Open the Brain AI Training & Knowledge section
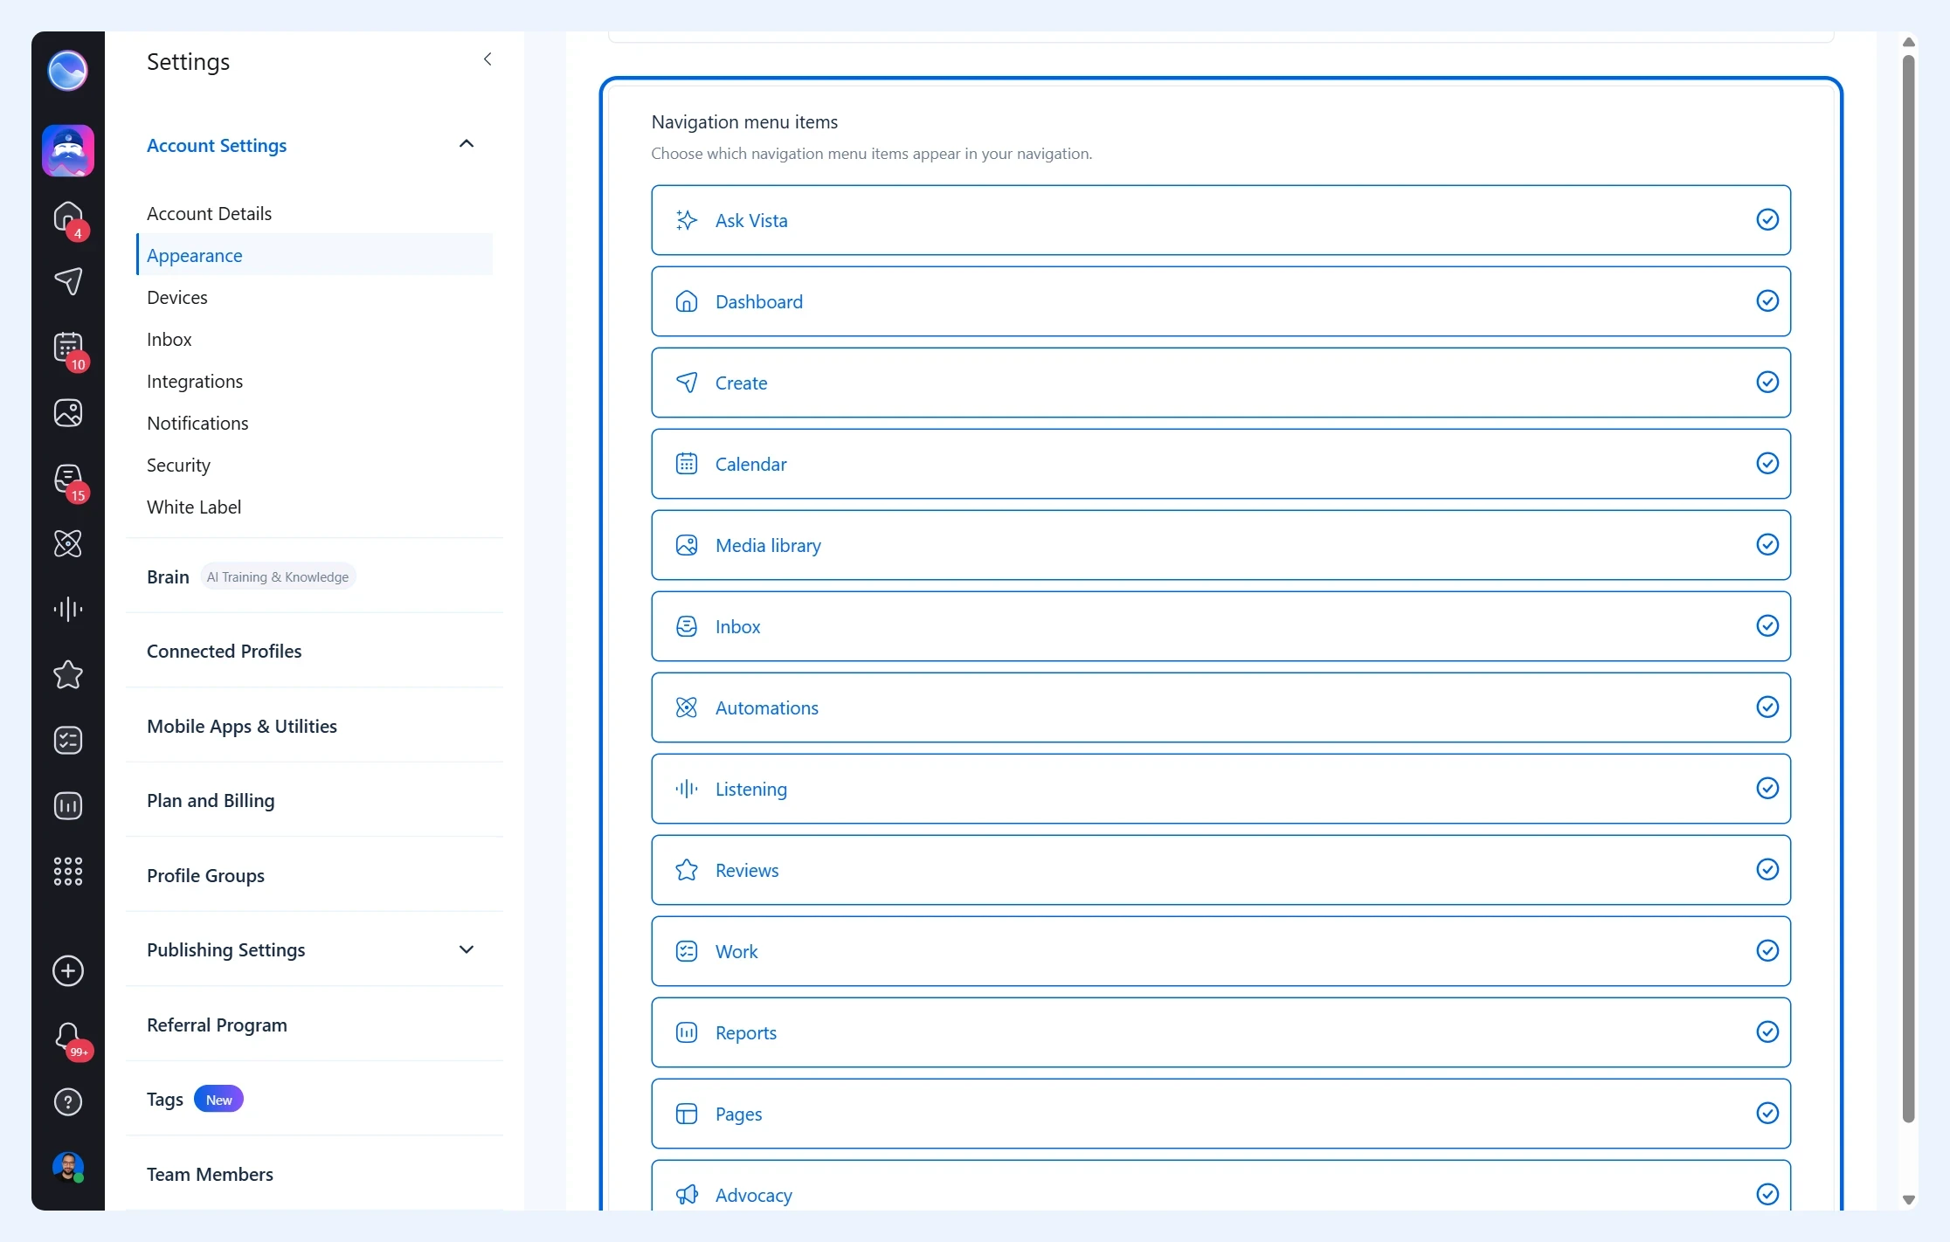 (251, 576)
